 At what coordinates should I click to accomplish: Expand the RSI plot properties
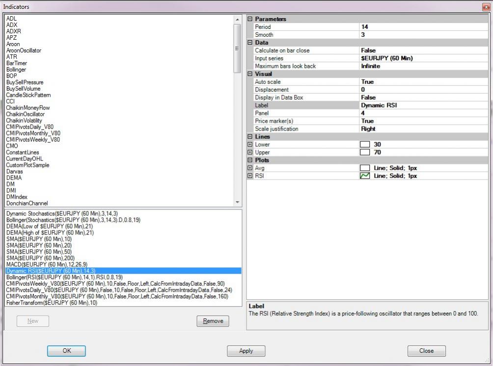pyautogui.click(x=250, y=176)
